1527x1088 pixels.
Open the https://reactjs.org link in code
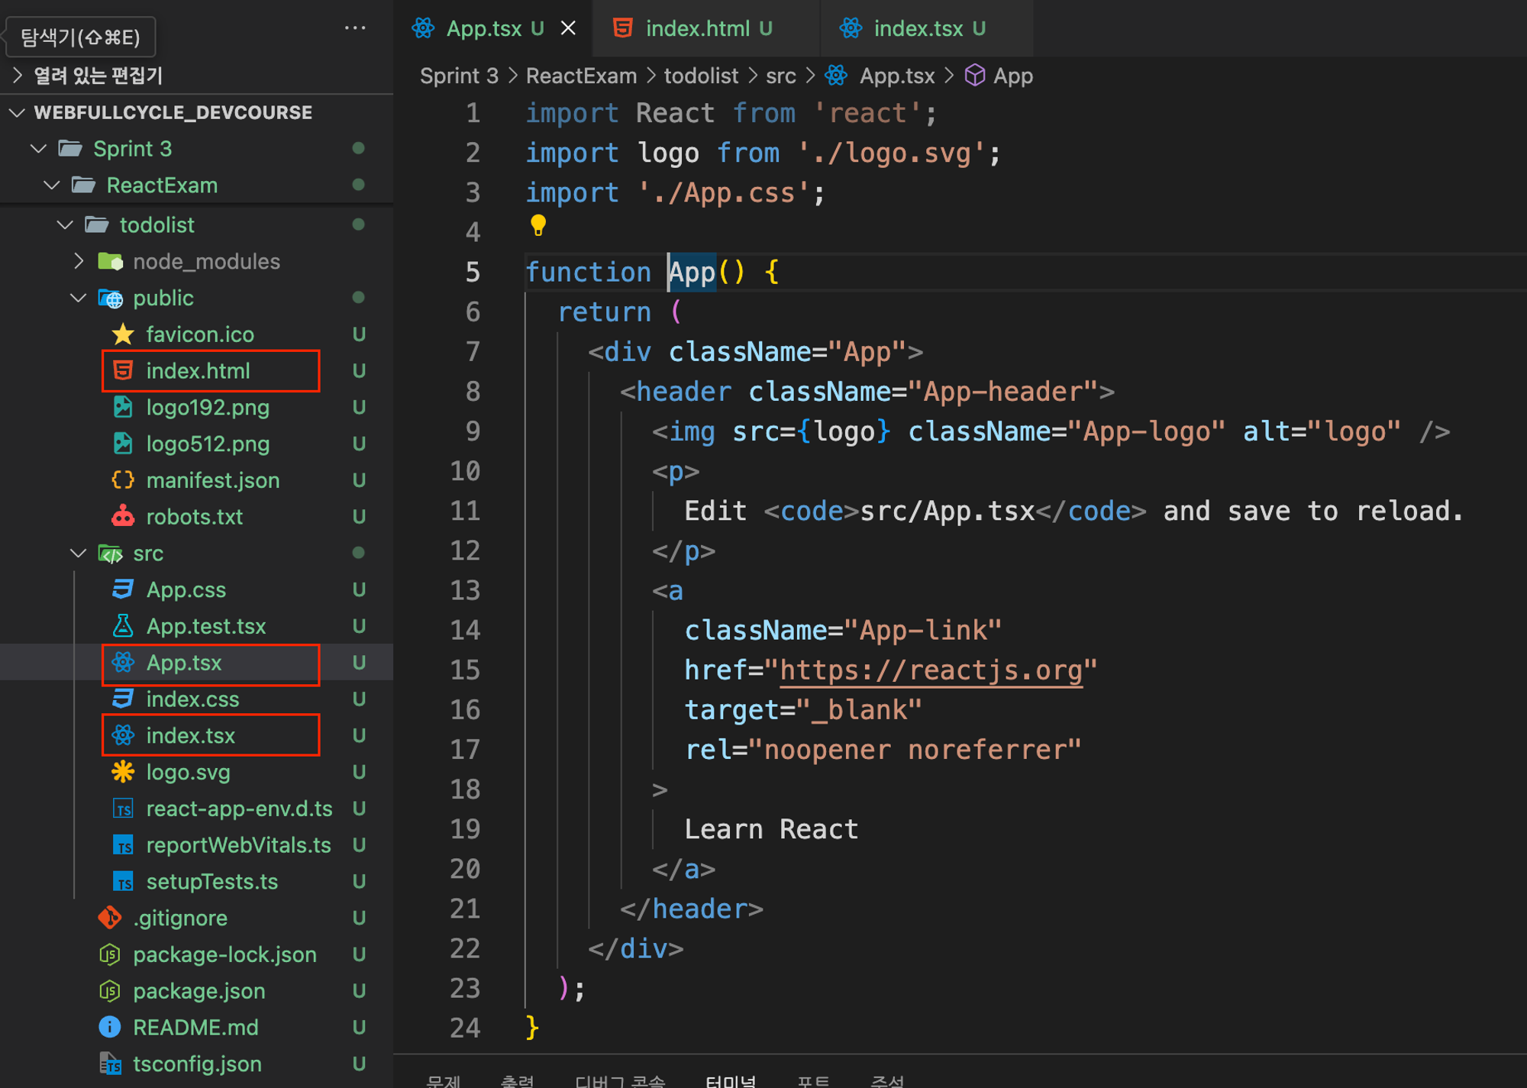tap(930, 670)
